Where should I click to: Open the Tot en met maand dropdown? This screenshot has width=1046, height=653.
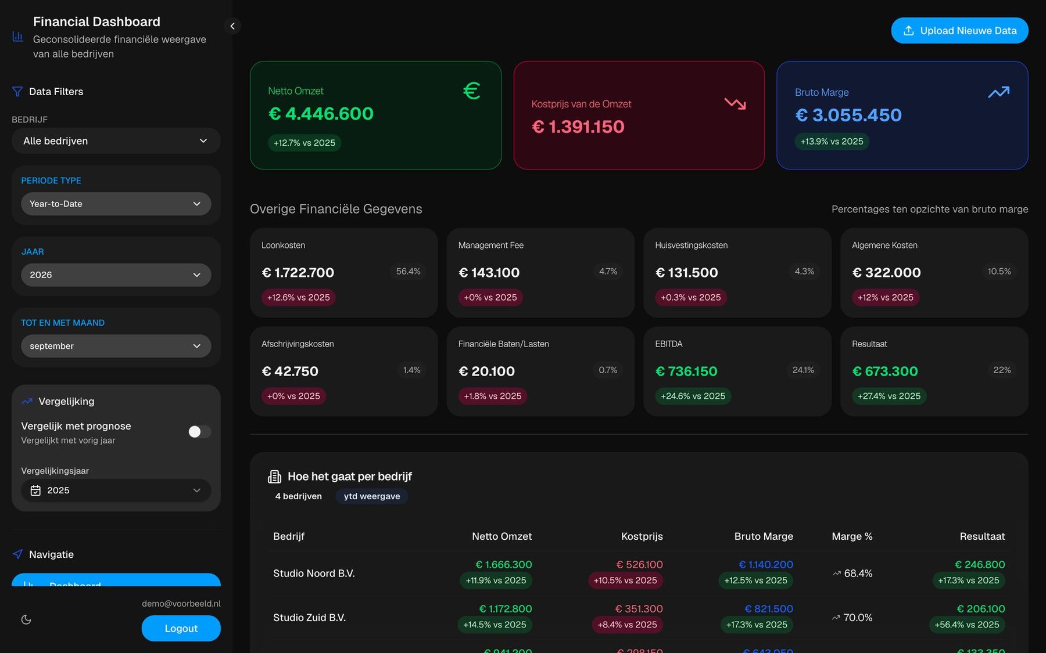click(116, 346)
